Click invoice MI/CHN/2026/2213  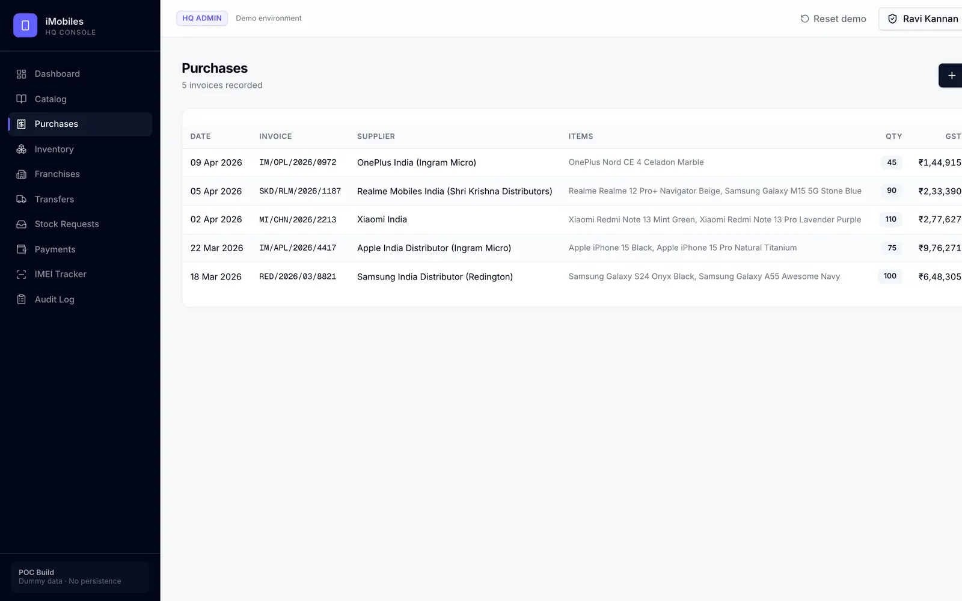298,219
